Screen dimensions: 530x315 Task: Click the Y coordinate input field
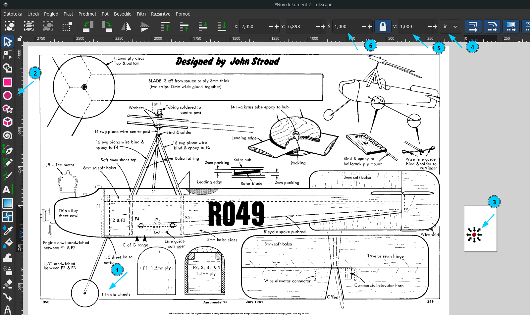click(x=300, y=26)
